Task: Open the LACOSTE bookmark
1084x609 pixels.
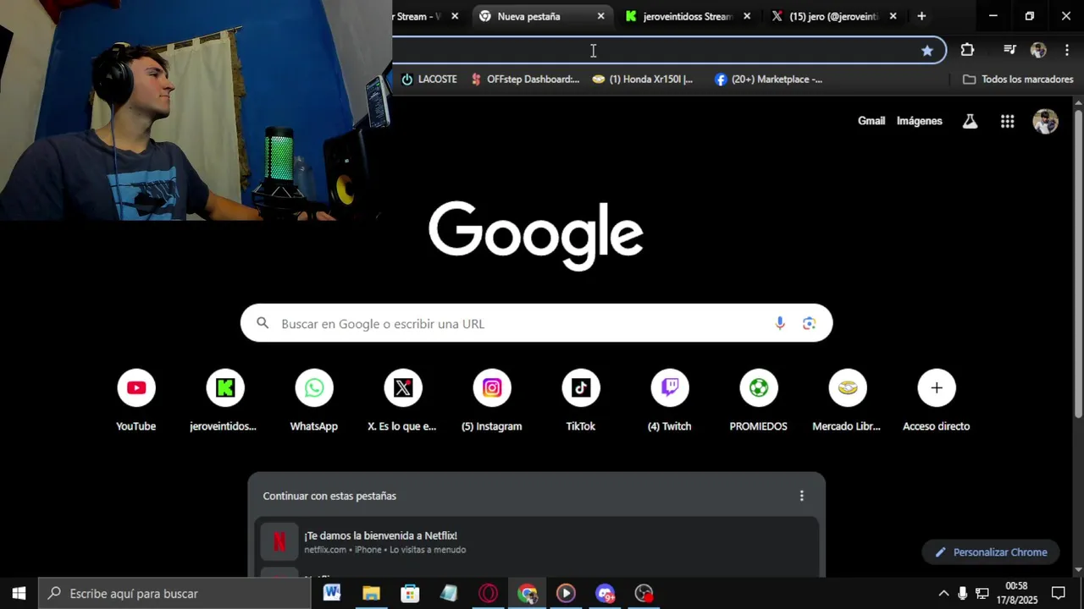Action: 429,80
